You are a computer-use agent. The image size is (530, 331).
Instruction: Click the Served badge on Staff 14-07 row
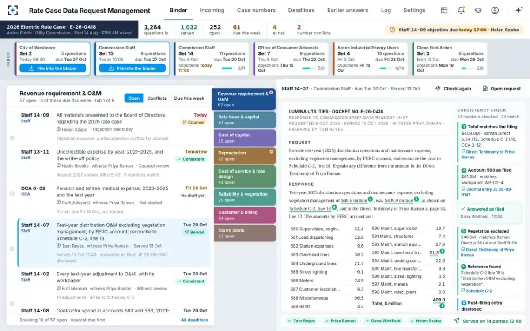click(x=194, y=232)
